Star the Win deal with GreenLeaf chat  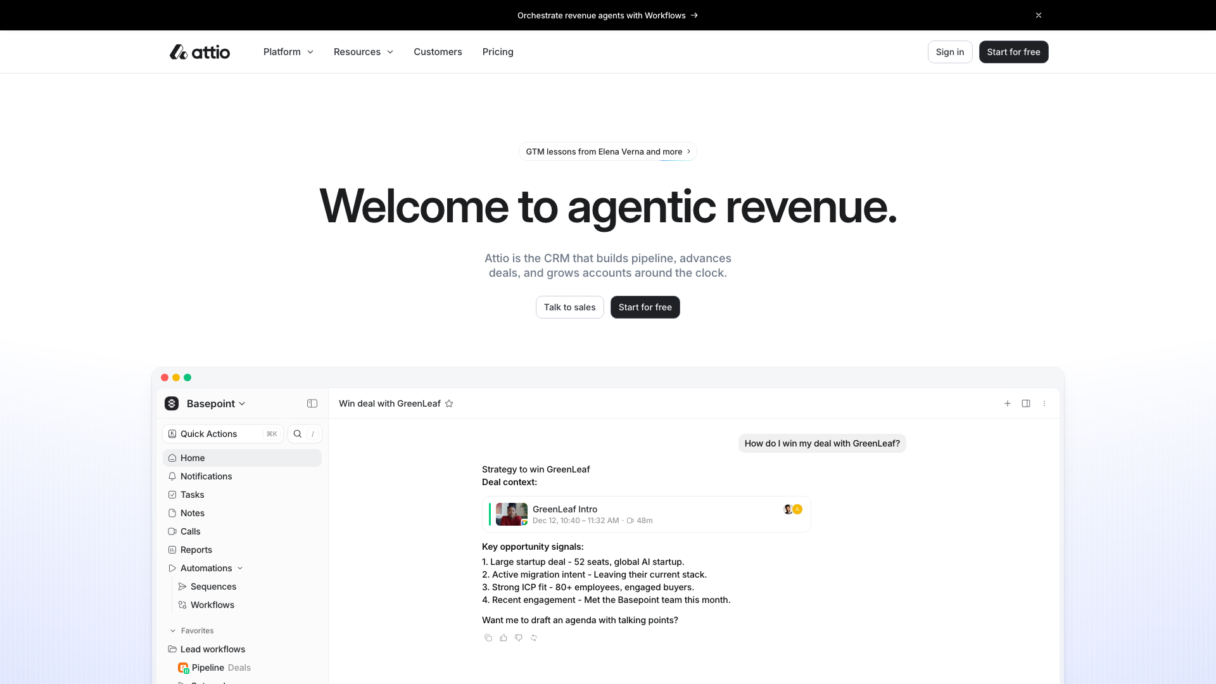[x=449, y=403]
